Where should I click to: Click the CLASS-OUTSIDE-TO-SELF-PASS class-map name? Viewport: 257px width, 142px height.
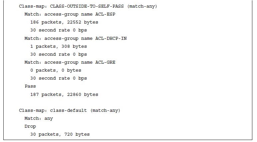click(x=87, y=6)
